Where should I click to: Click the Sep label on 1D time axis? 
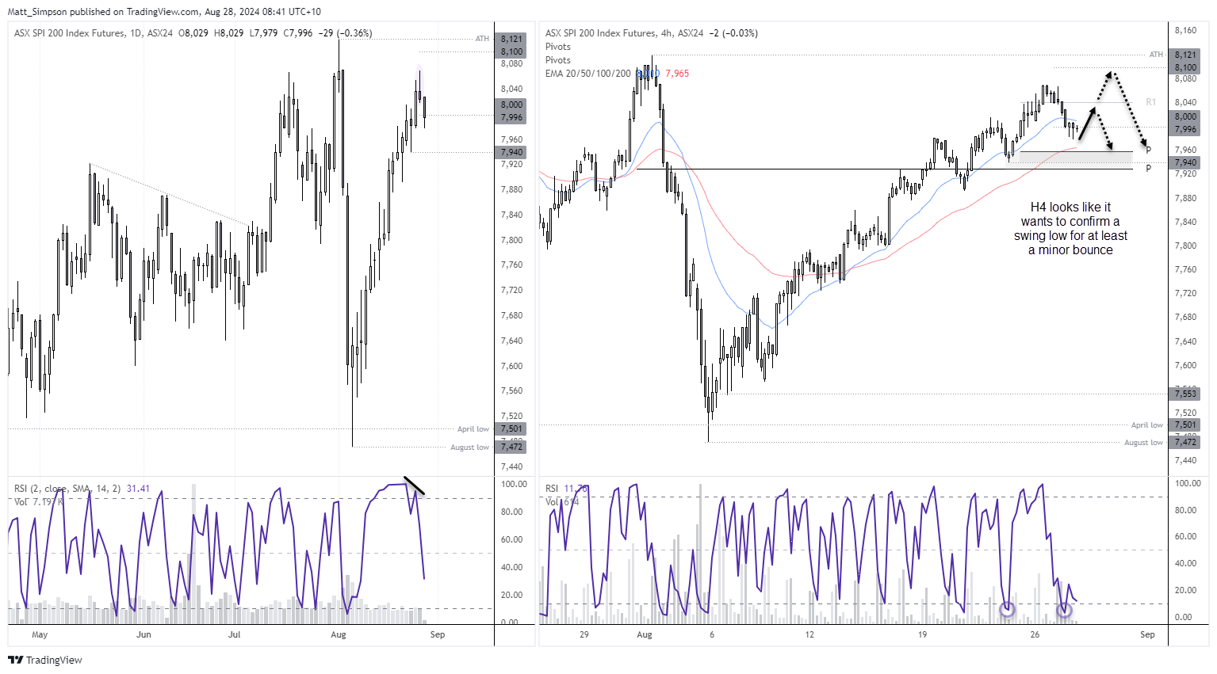tap(438, 634)
